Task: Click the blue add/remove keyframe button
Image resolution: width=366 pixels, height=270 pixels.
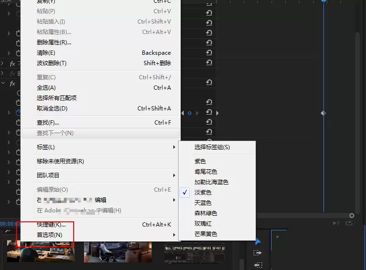Action: pos(189,113)
